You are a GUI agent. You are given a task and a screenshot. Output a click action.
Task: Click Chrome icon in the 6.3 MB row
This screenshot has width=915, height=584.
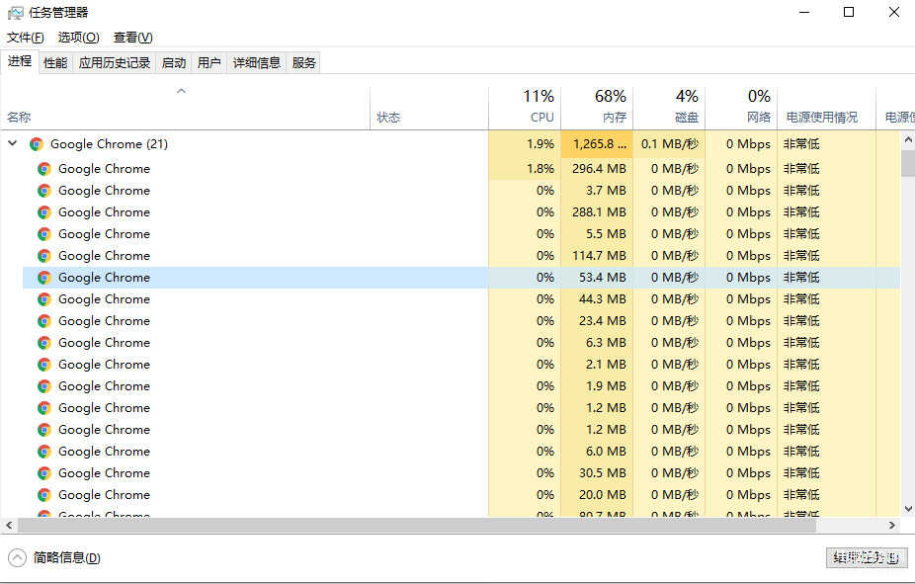pyautogui.click(x=43, y=343)
